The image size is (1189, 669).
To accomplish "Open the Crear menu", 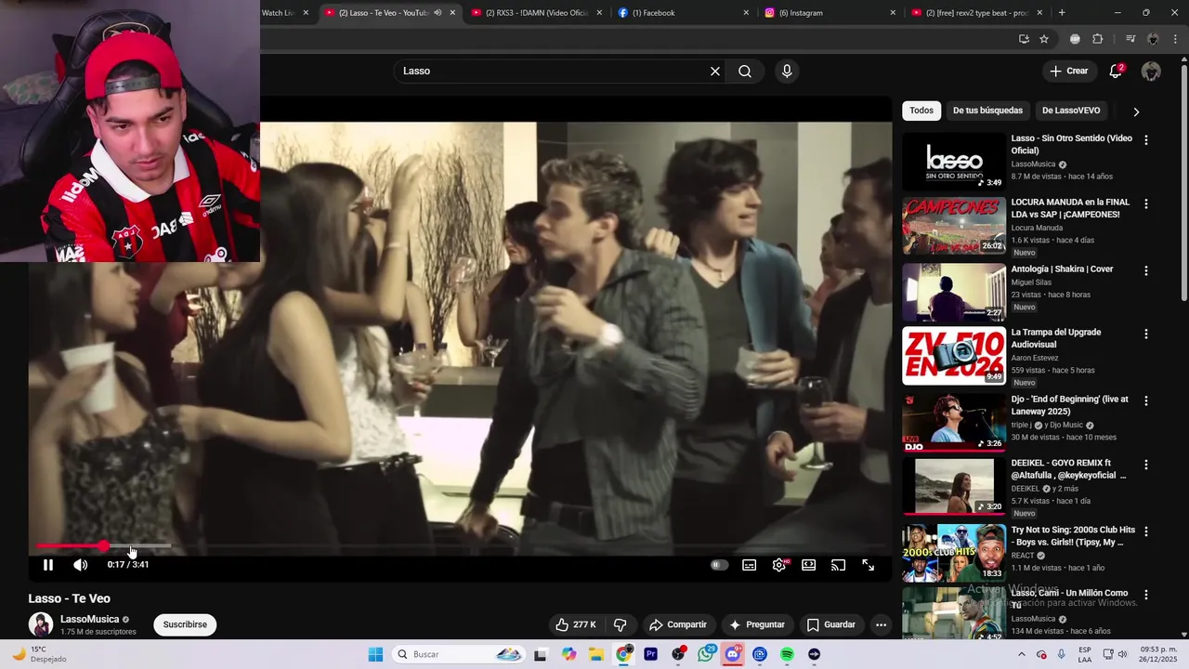I will (x=1068, y=71).
